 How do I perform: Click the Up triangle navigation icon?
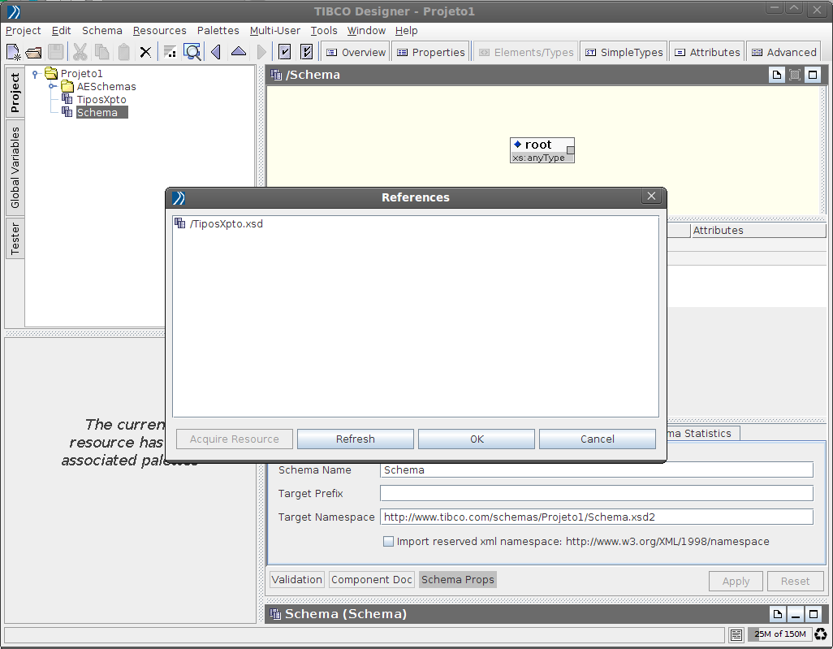pyautogui.click(x=238, y=53)
